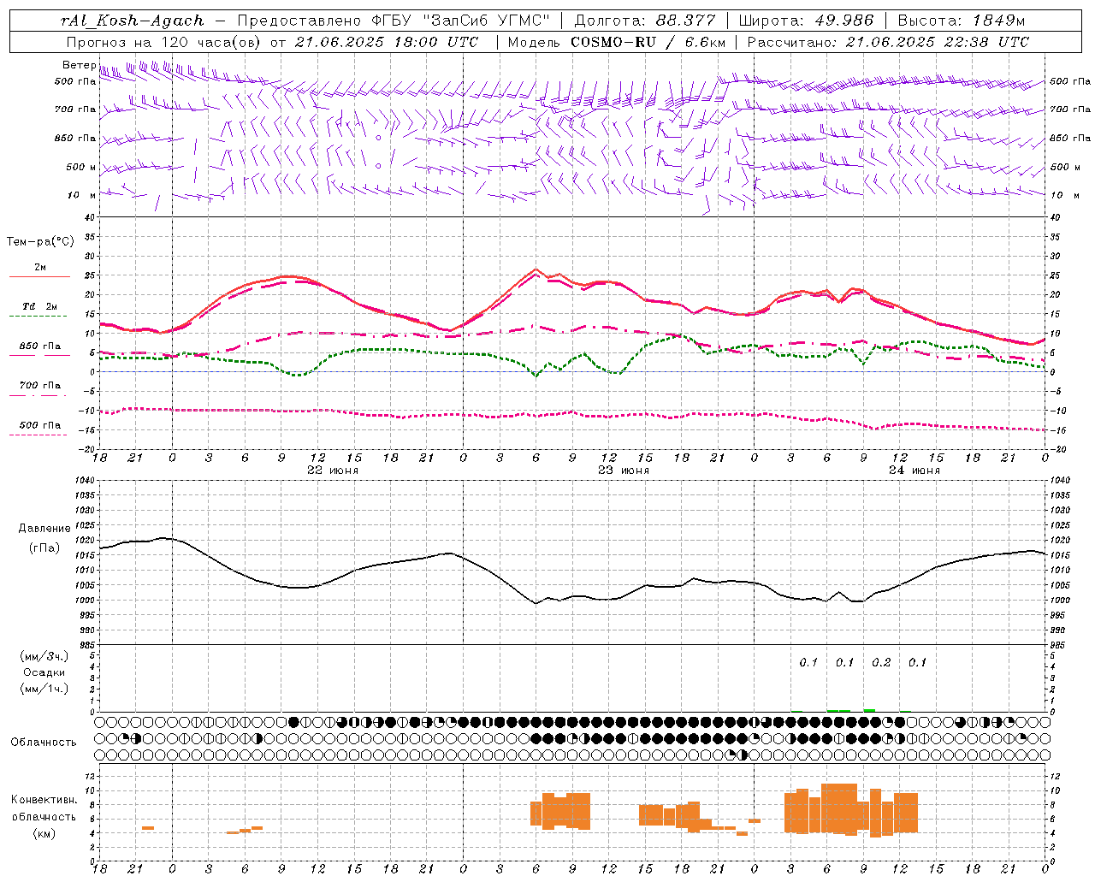Click the model name COSMO-RU
1095x876 pixels.
(x=613, y=41)
